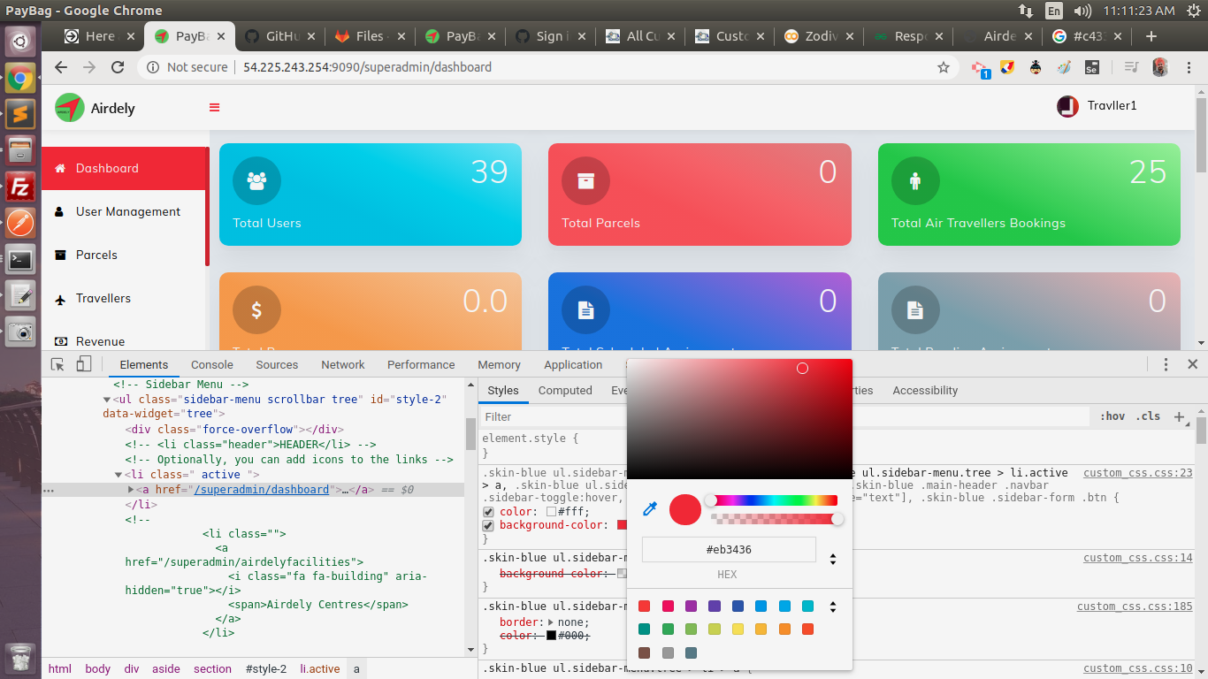Activate the eyedropper in the color picker
Viewport: 1208px width, 679px height.
click(650, 508)
